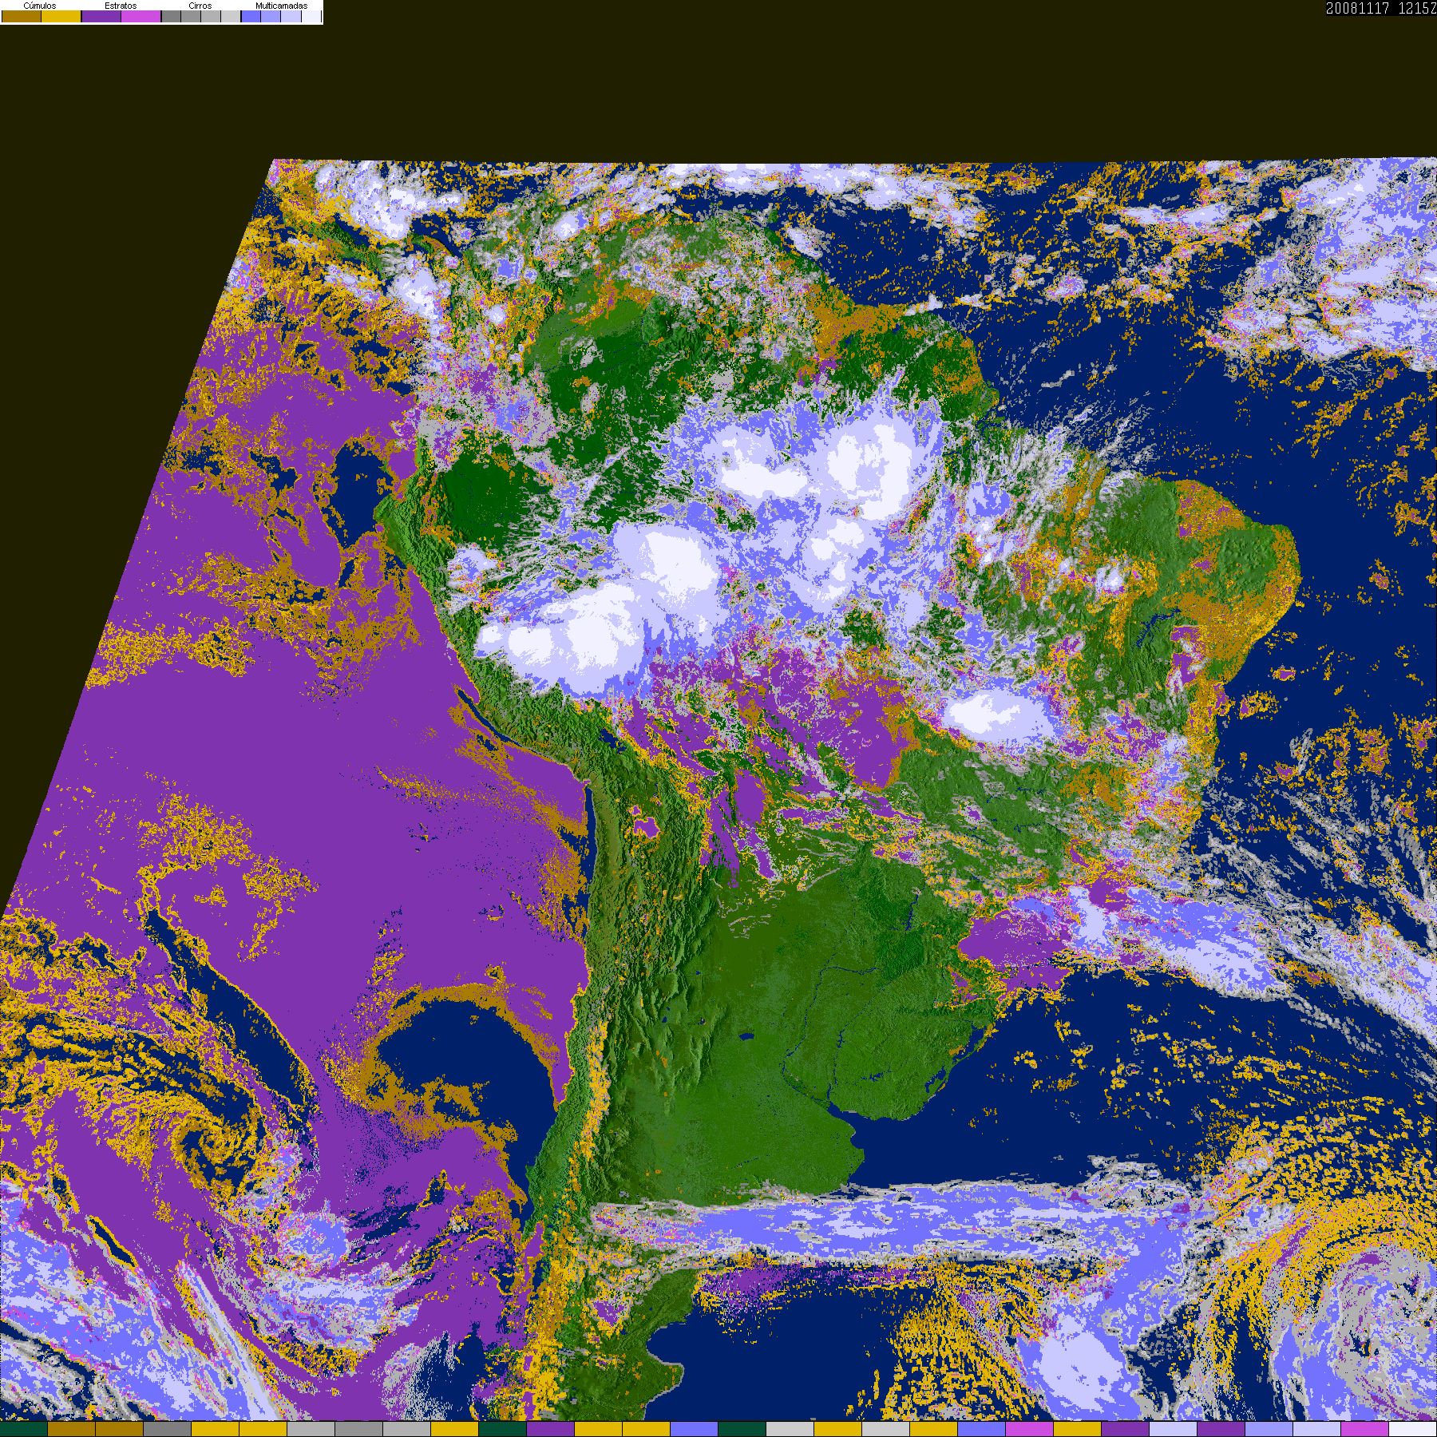Click the darkest gray Cirros legend swatch
1437x1437 pixels.
(171, 16)
